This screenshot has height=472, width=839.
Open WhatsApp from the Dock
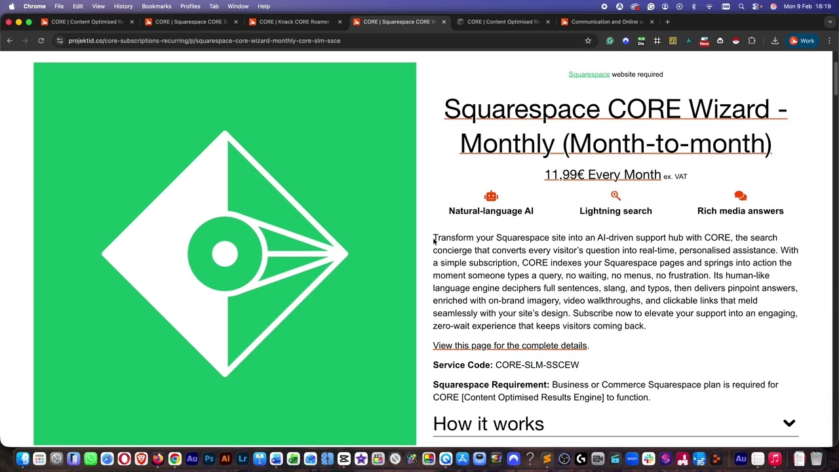[x=90, y=459]
